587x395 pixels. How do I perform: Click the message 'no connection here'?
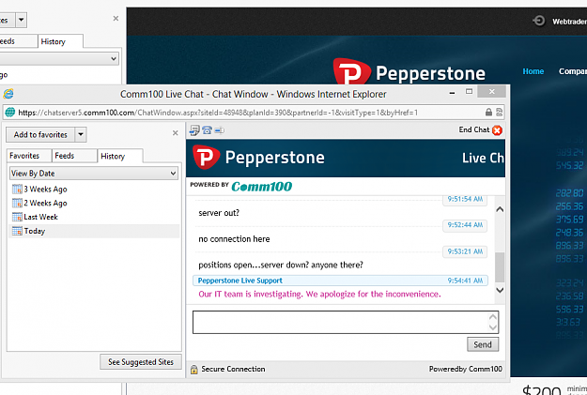[x=234, y=239]
